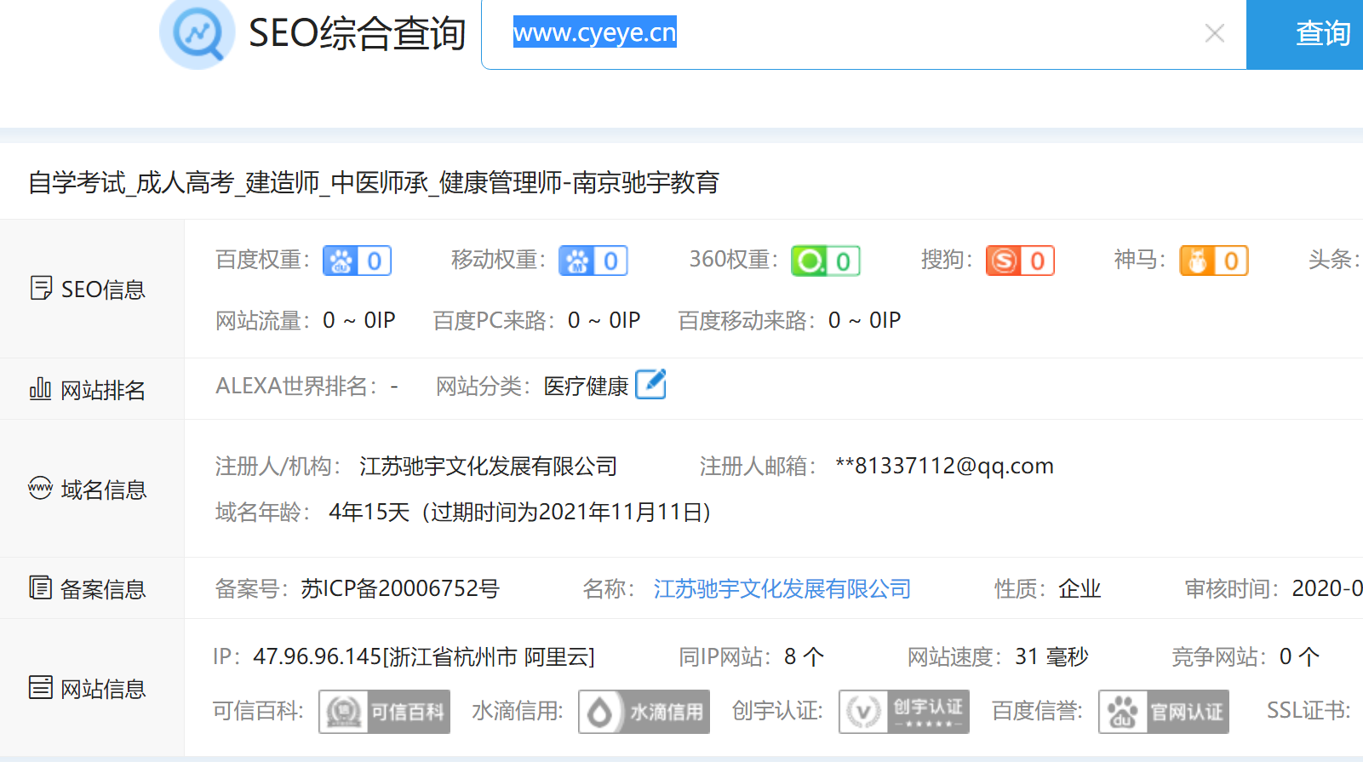Viewport: 1363px width, 762px height.
Task: Click the 水滴信用 credit badge
Action: pos(644,712)
